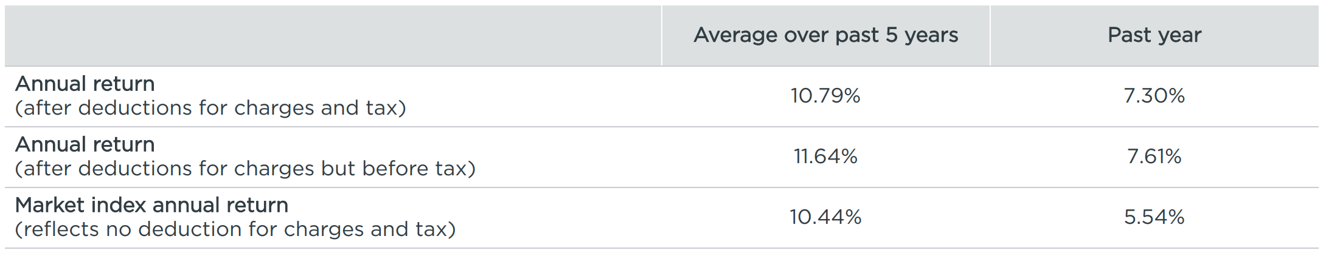Select the "Past year" column header
Screen dimensions: 1326x256
[x=1154, y=35]
